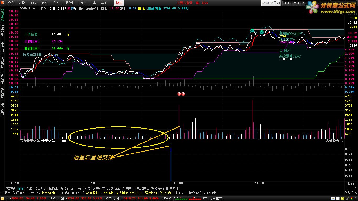Open the 系统 menu
This screenshot has height=201, width=358.
tap(10, 3)
